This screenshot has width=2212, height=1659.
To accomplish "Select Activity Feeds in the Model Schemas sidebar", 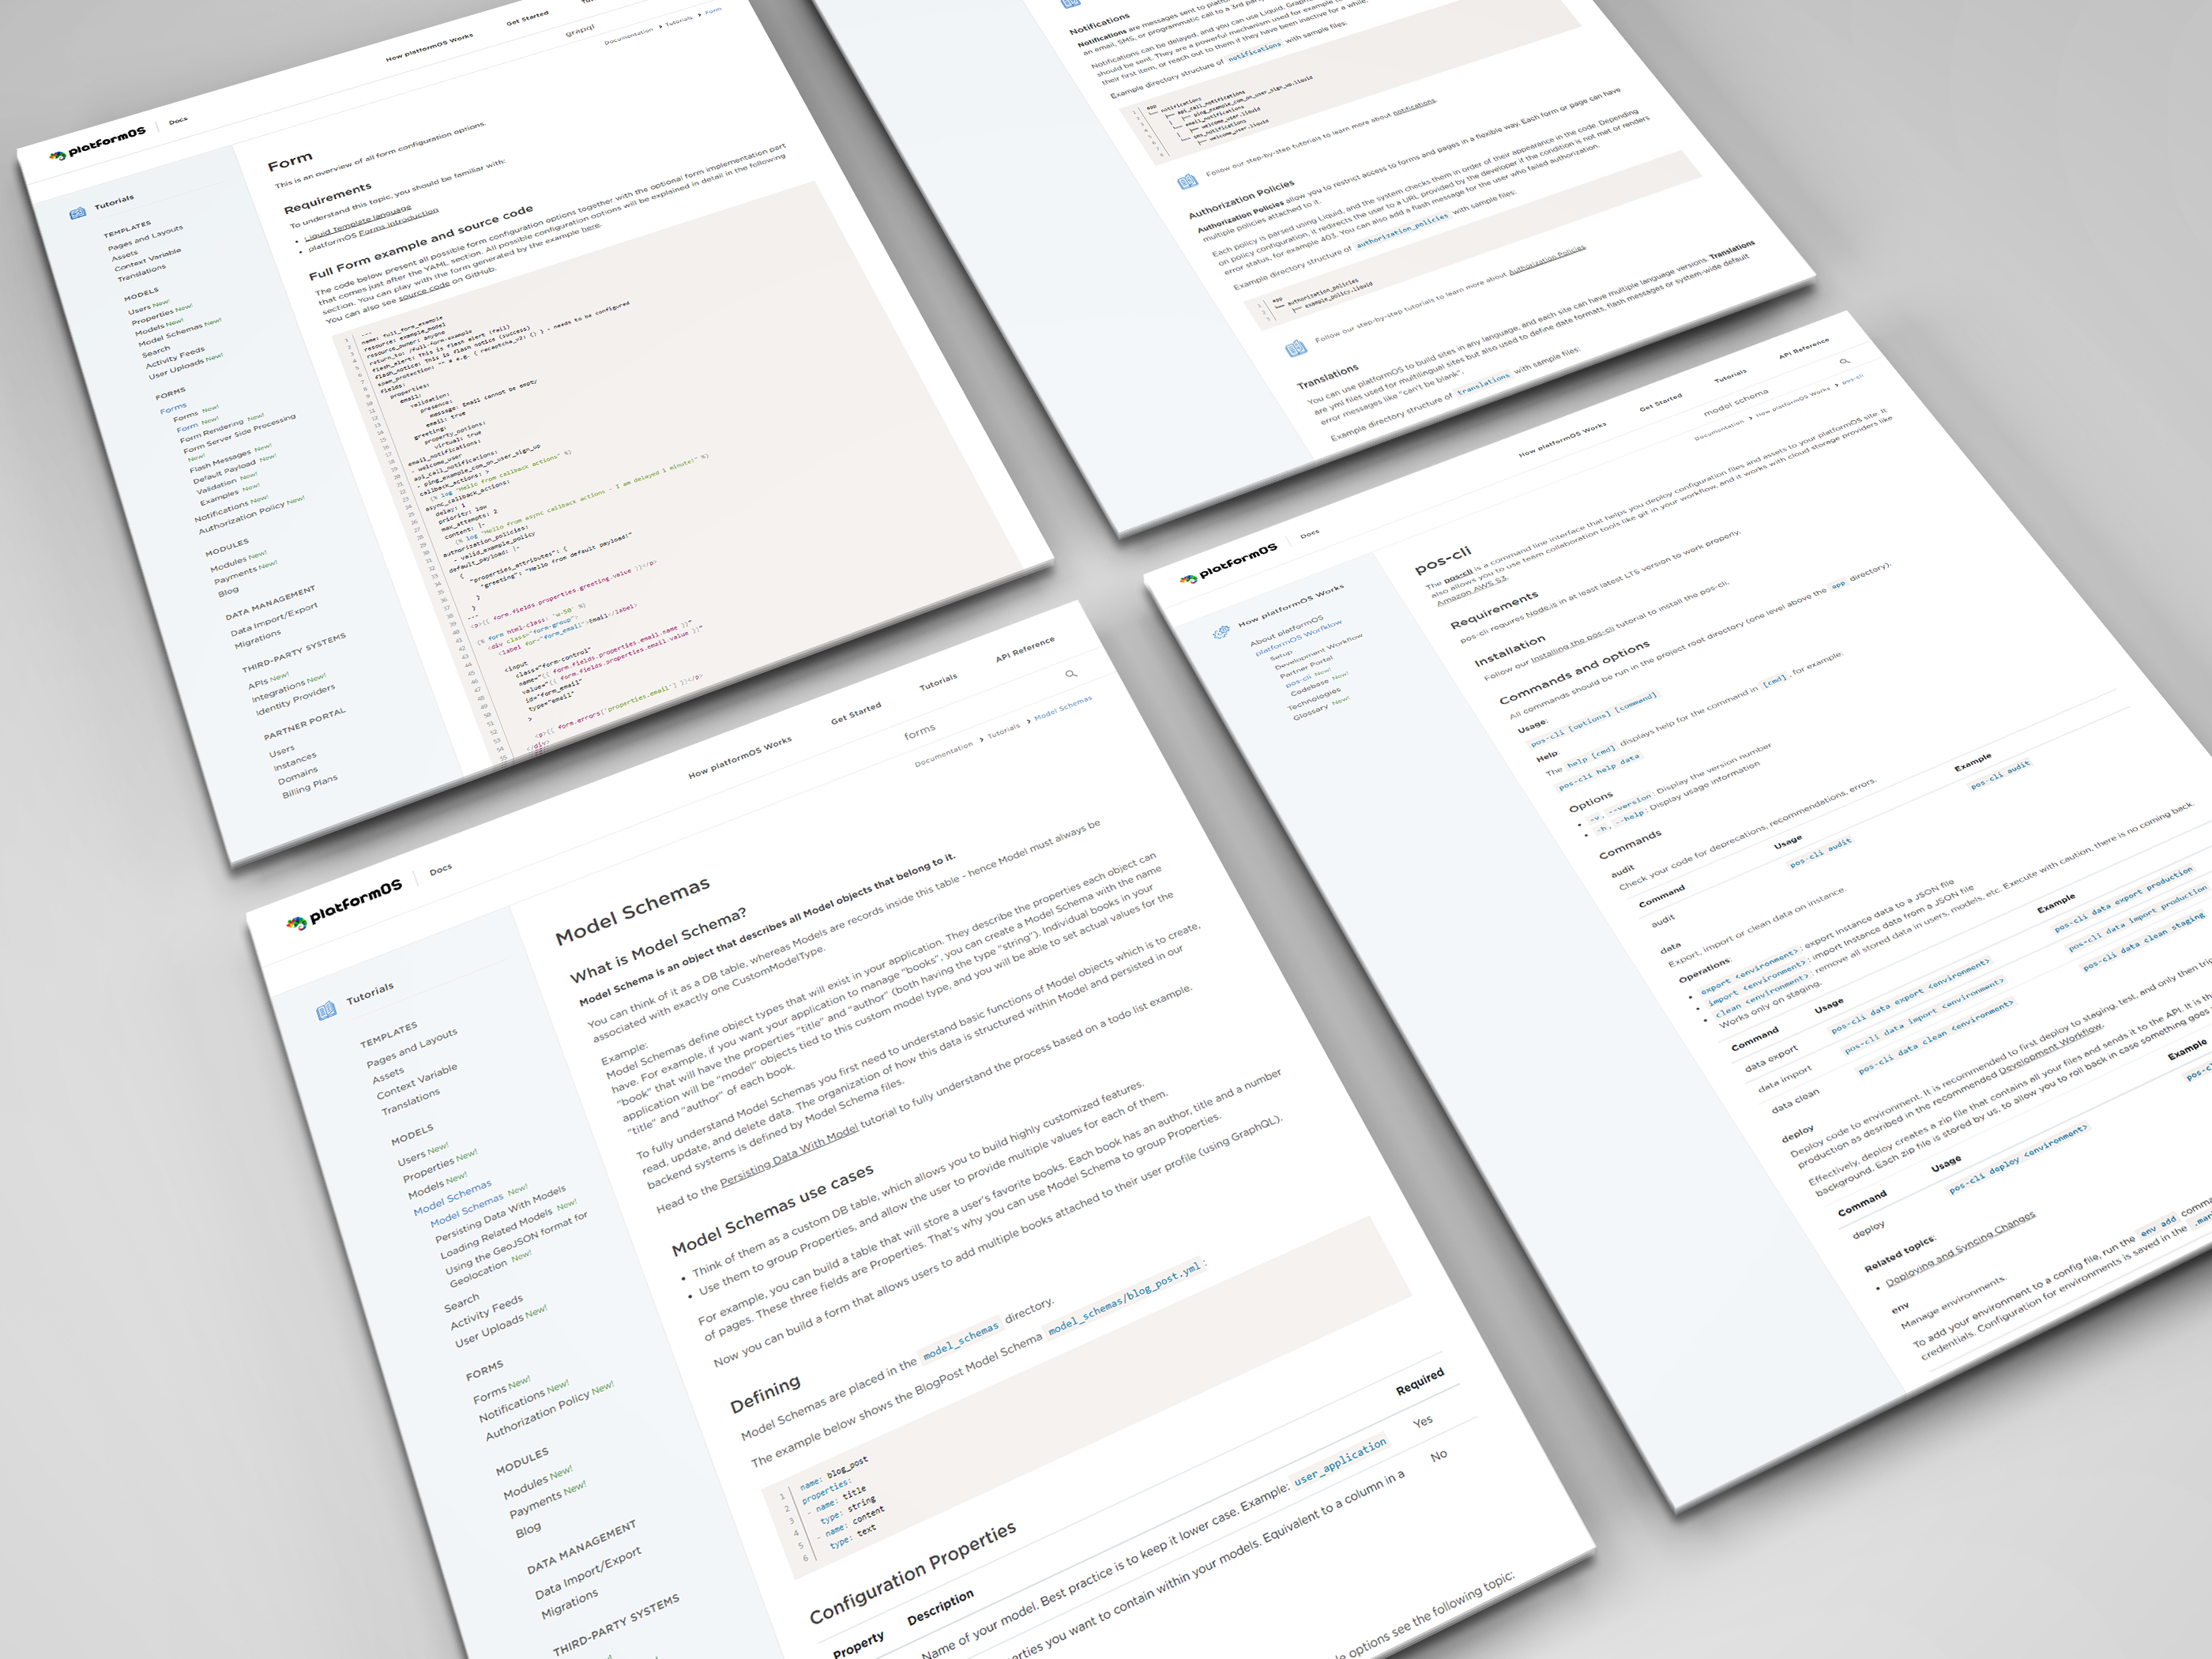I will (x=486, y=1311).
